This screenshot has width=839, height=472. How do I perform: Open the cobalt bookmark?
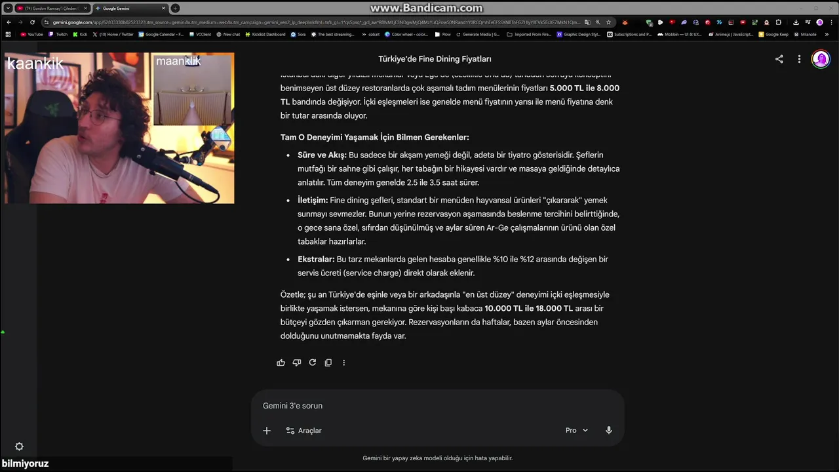(x=370, y=34)
